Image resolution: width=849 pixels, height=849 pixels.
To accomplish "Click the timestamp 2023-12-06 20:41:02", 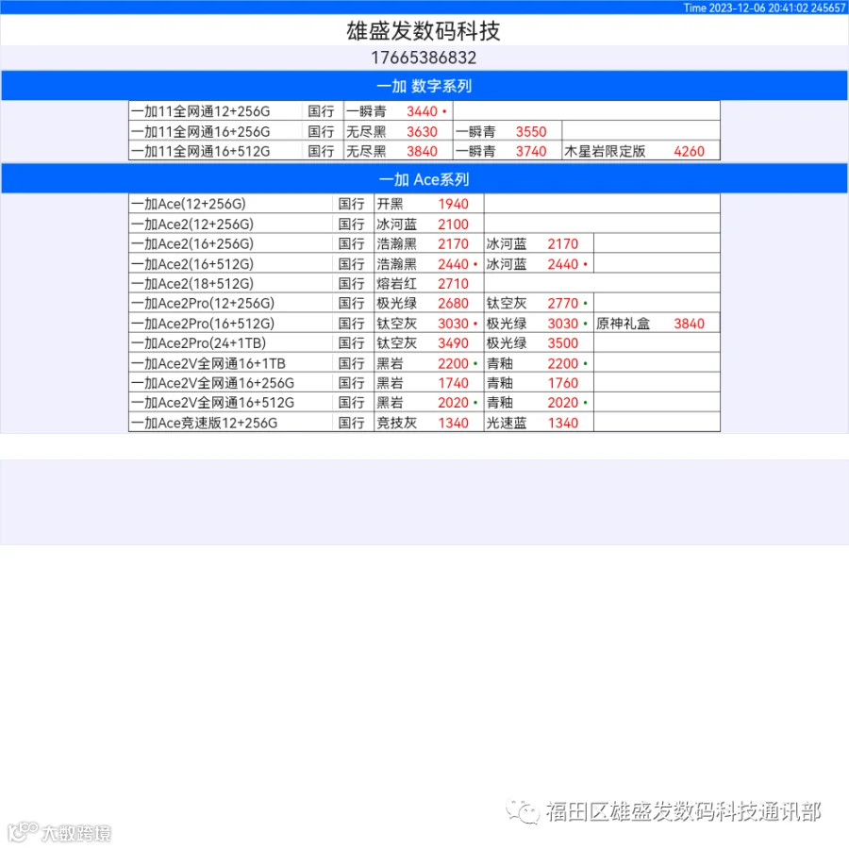I will pyautogui.click(x=758, y=8).
